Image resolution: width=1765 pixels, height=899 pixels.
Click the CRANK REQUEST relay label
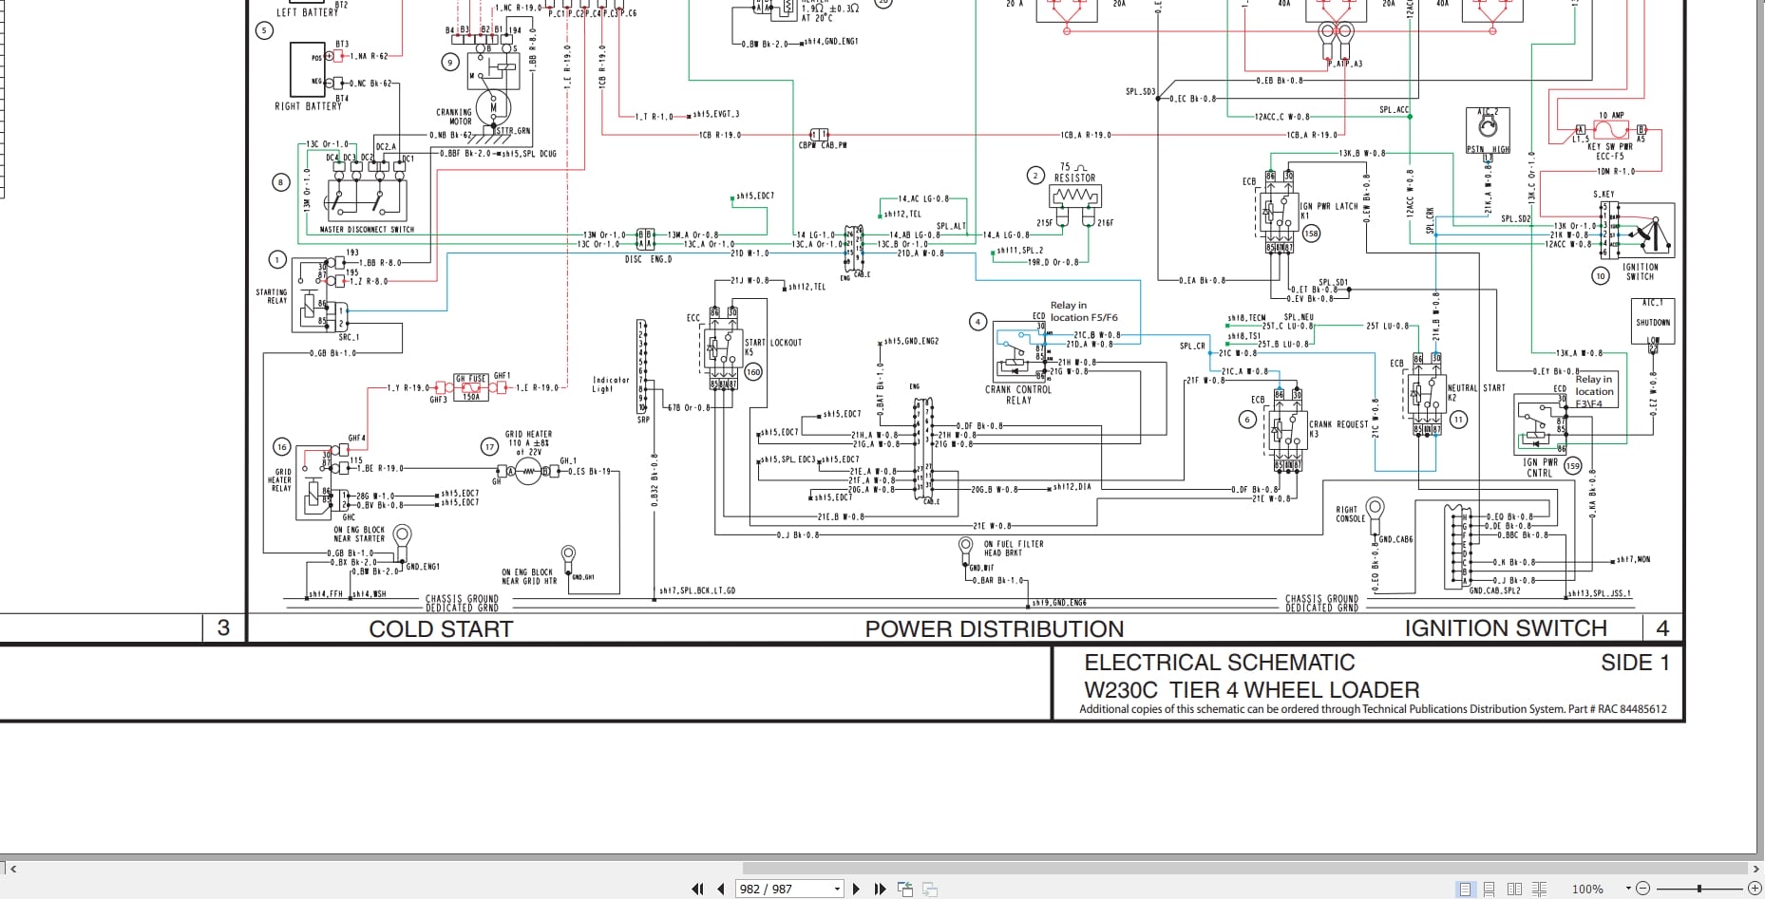tap(1338, 424)
